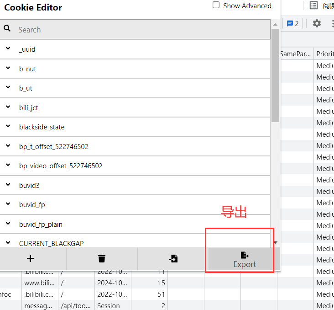Click the Priority column header in DevTools

tap(324, 54)
